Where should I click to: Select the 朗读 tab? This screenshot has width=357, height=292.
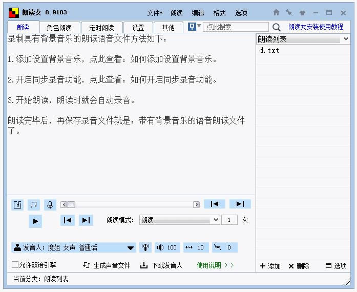pyautogui.click(x=23, y=27)
